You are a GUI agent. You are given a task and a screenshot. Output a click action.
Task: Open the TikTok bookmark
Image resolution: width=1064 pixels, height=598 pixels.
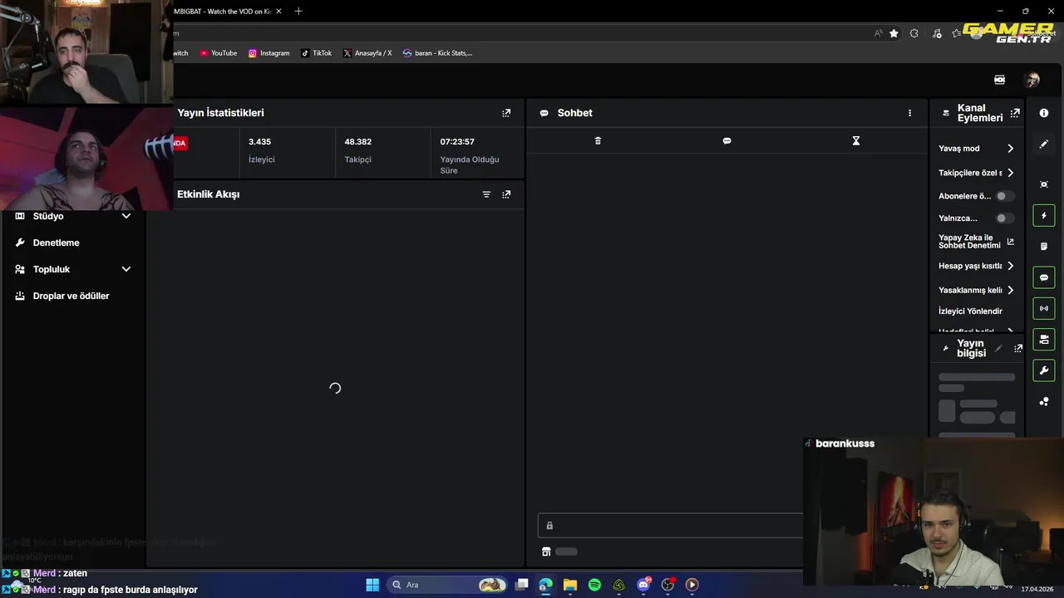coord(316,53)
